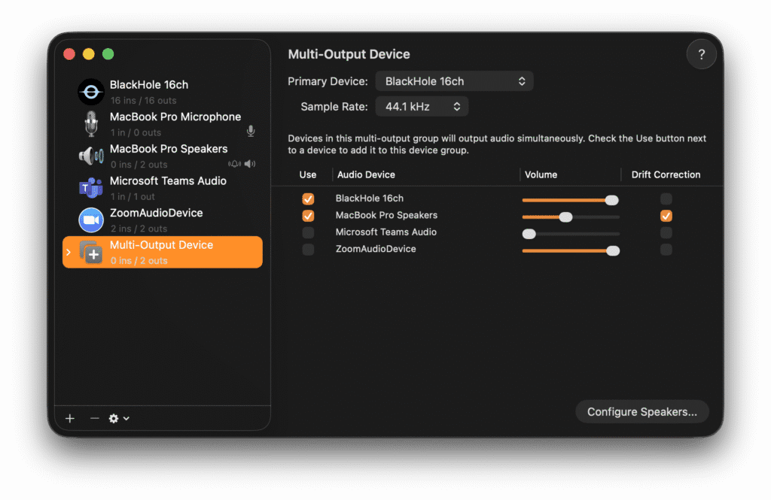Viewport: 771px width, 500px height.
Task: Select the Microsoft Teams Audio icon
Action: 91,188
